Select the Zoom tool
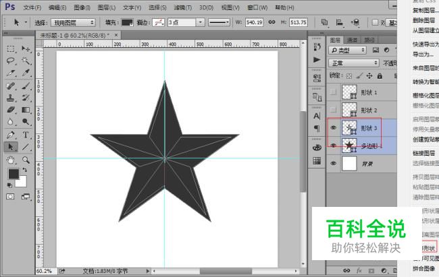439x277 pixels. (x=26, y=160)
